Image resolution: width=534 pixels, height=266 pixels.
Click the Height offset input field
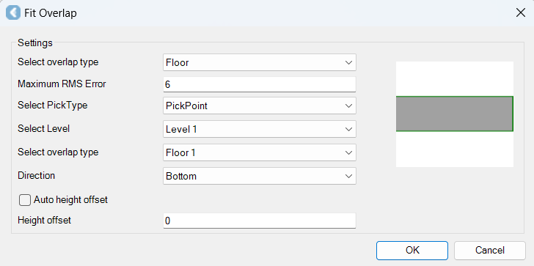tap(260, 221)
